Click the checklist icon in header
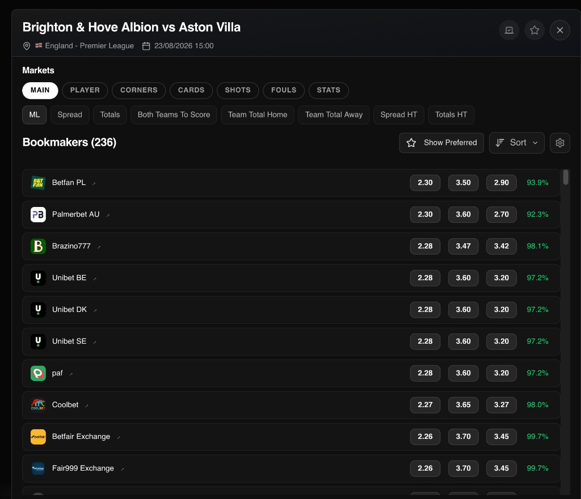The width and height of the screenshot is (581, 499). tap(509, 30)
